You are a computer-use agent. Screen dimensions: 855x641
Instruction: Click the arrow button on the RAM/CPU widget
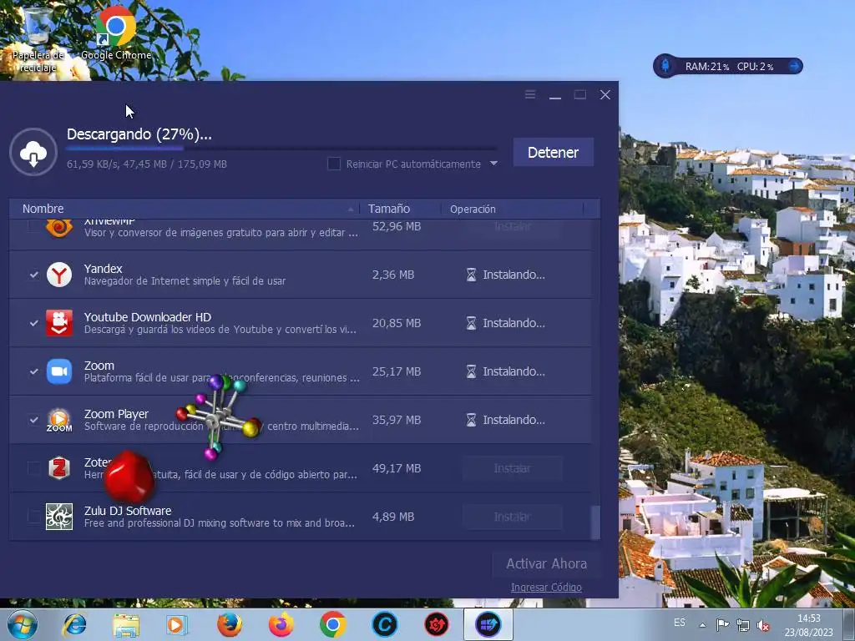[x=794, y=66]
